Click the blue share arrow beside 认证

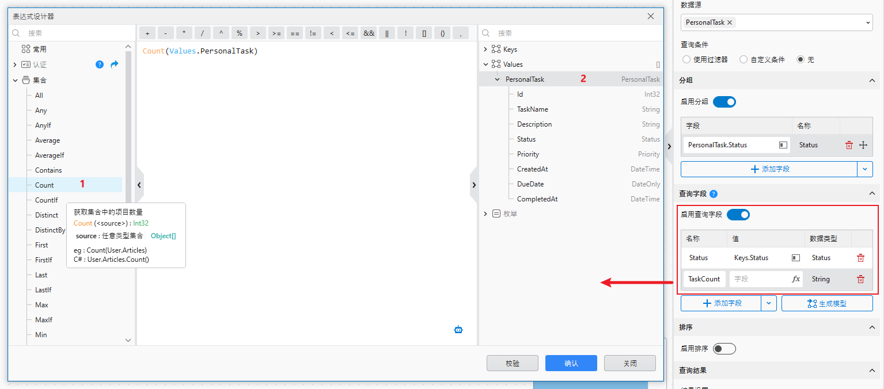click(114, 65)
